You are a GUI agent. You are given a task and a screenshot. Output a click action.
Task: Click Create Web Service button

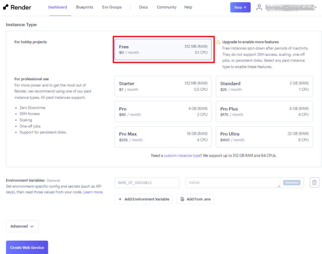pyautogui.click(x=27, y=248)
